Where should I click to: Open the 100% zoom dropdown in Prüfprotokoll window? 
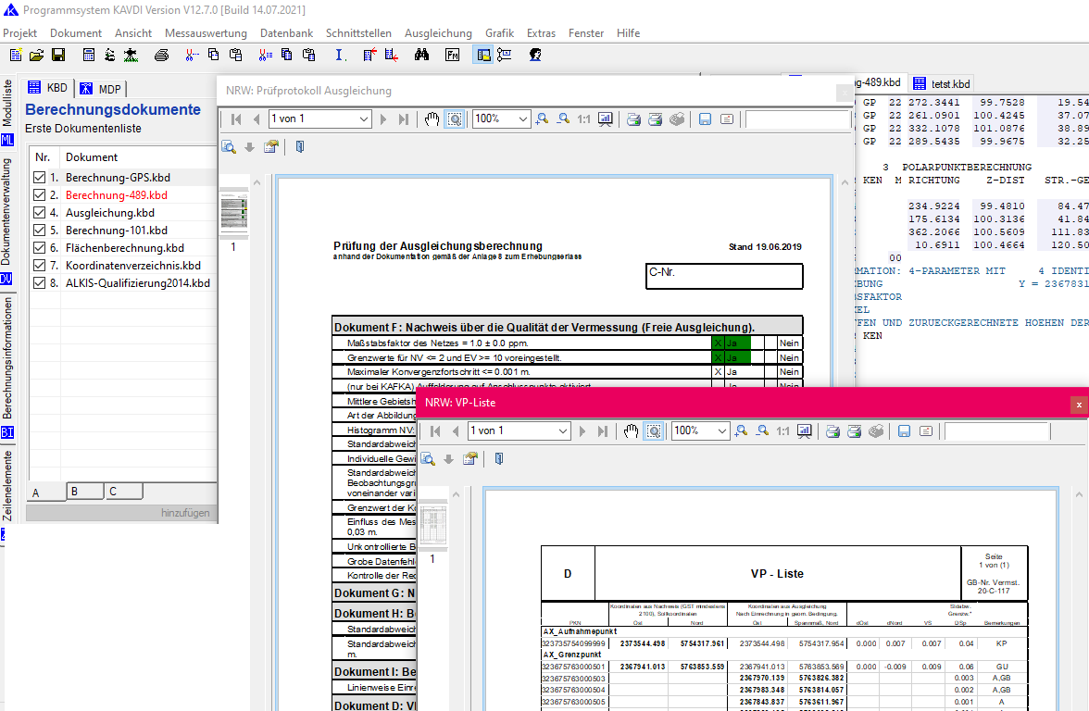tap(523, 118)
